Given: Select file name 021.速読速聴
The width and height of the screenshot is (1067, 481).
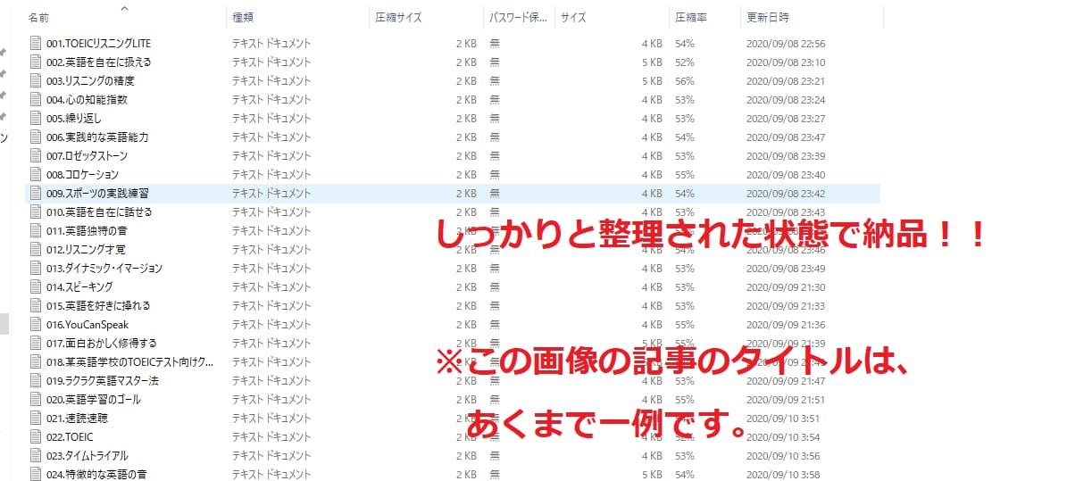Looking at the screenshot, I should [77, 418].
